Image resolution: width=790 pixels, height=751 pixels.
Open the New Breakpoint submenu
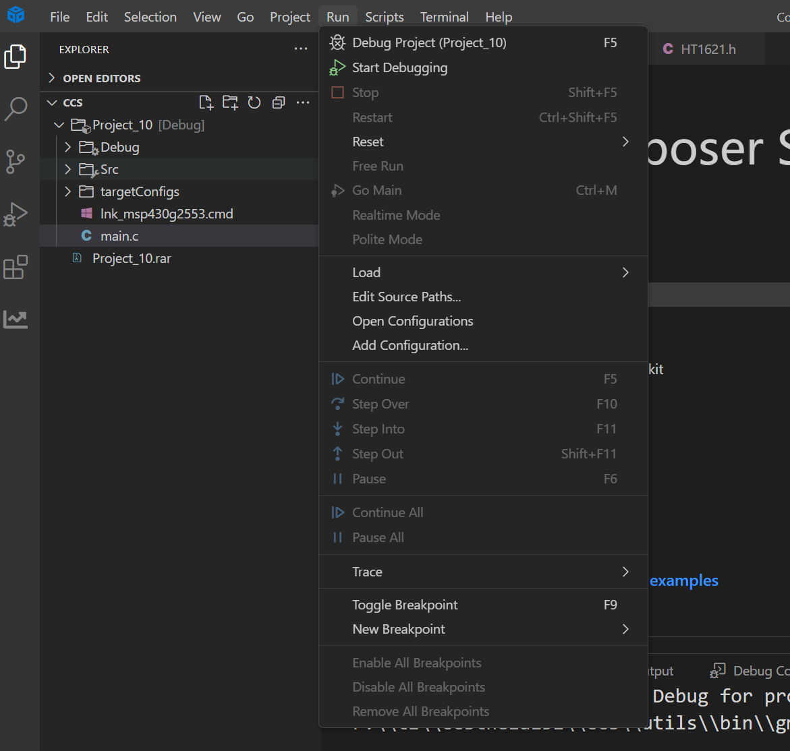(482, 629)
